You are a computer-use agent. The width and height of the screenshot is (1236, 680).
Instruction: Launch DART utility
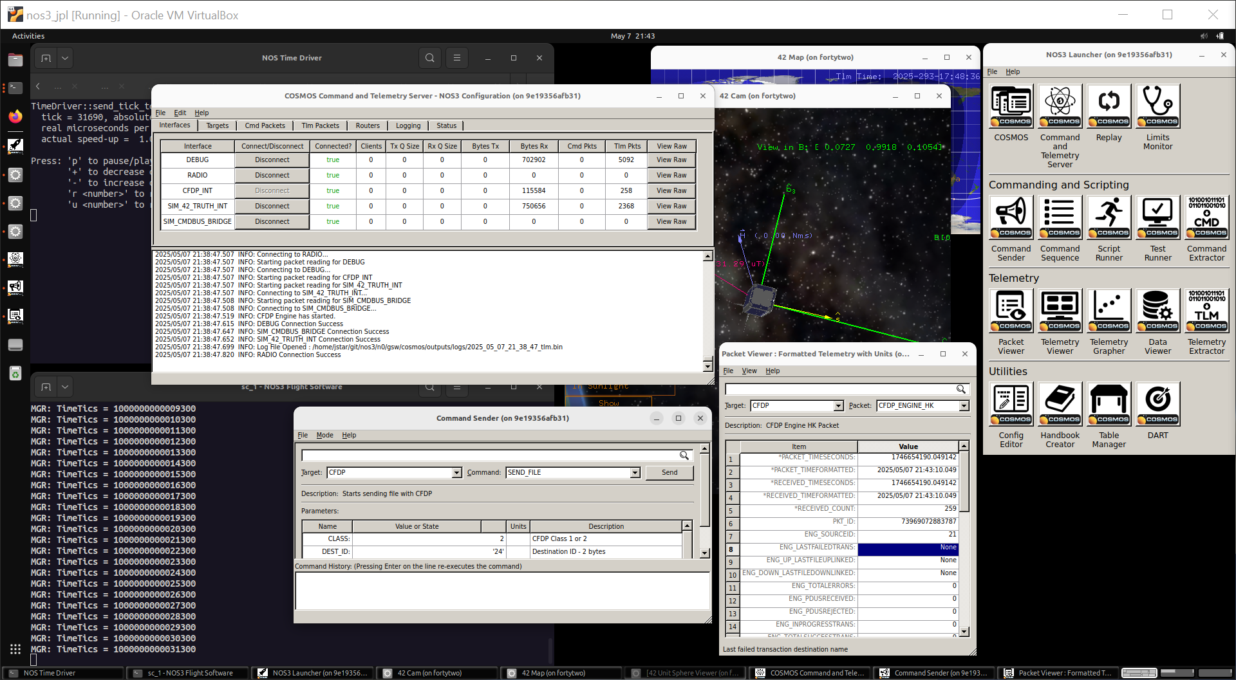click(1157, 404)
